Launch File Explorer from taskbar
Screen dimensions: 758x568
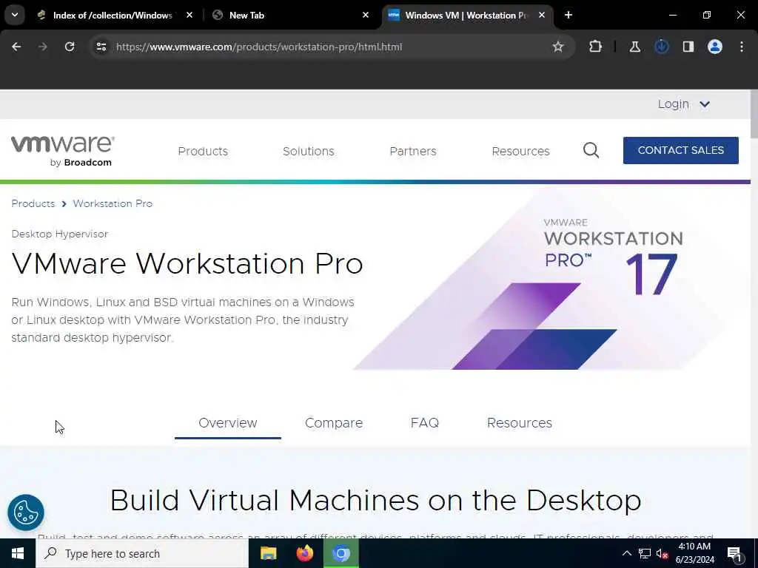pos(268,553)
